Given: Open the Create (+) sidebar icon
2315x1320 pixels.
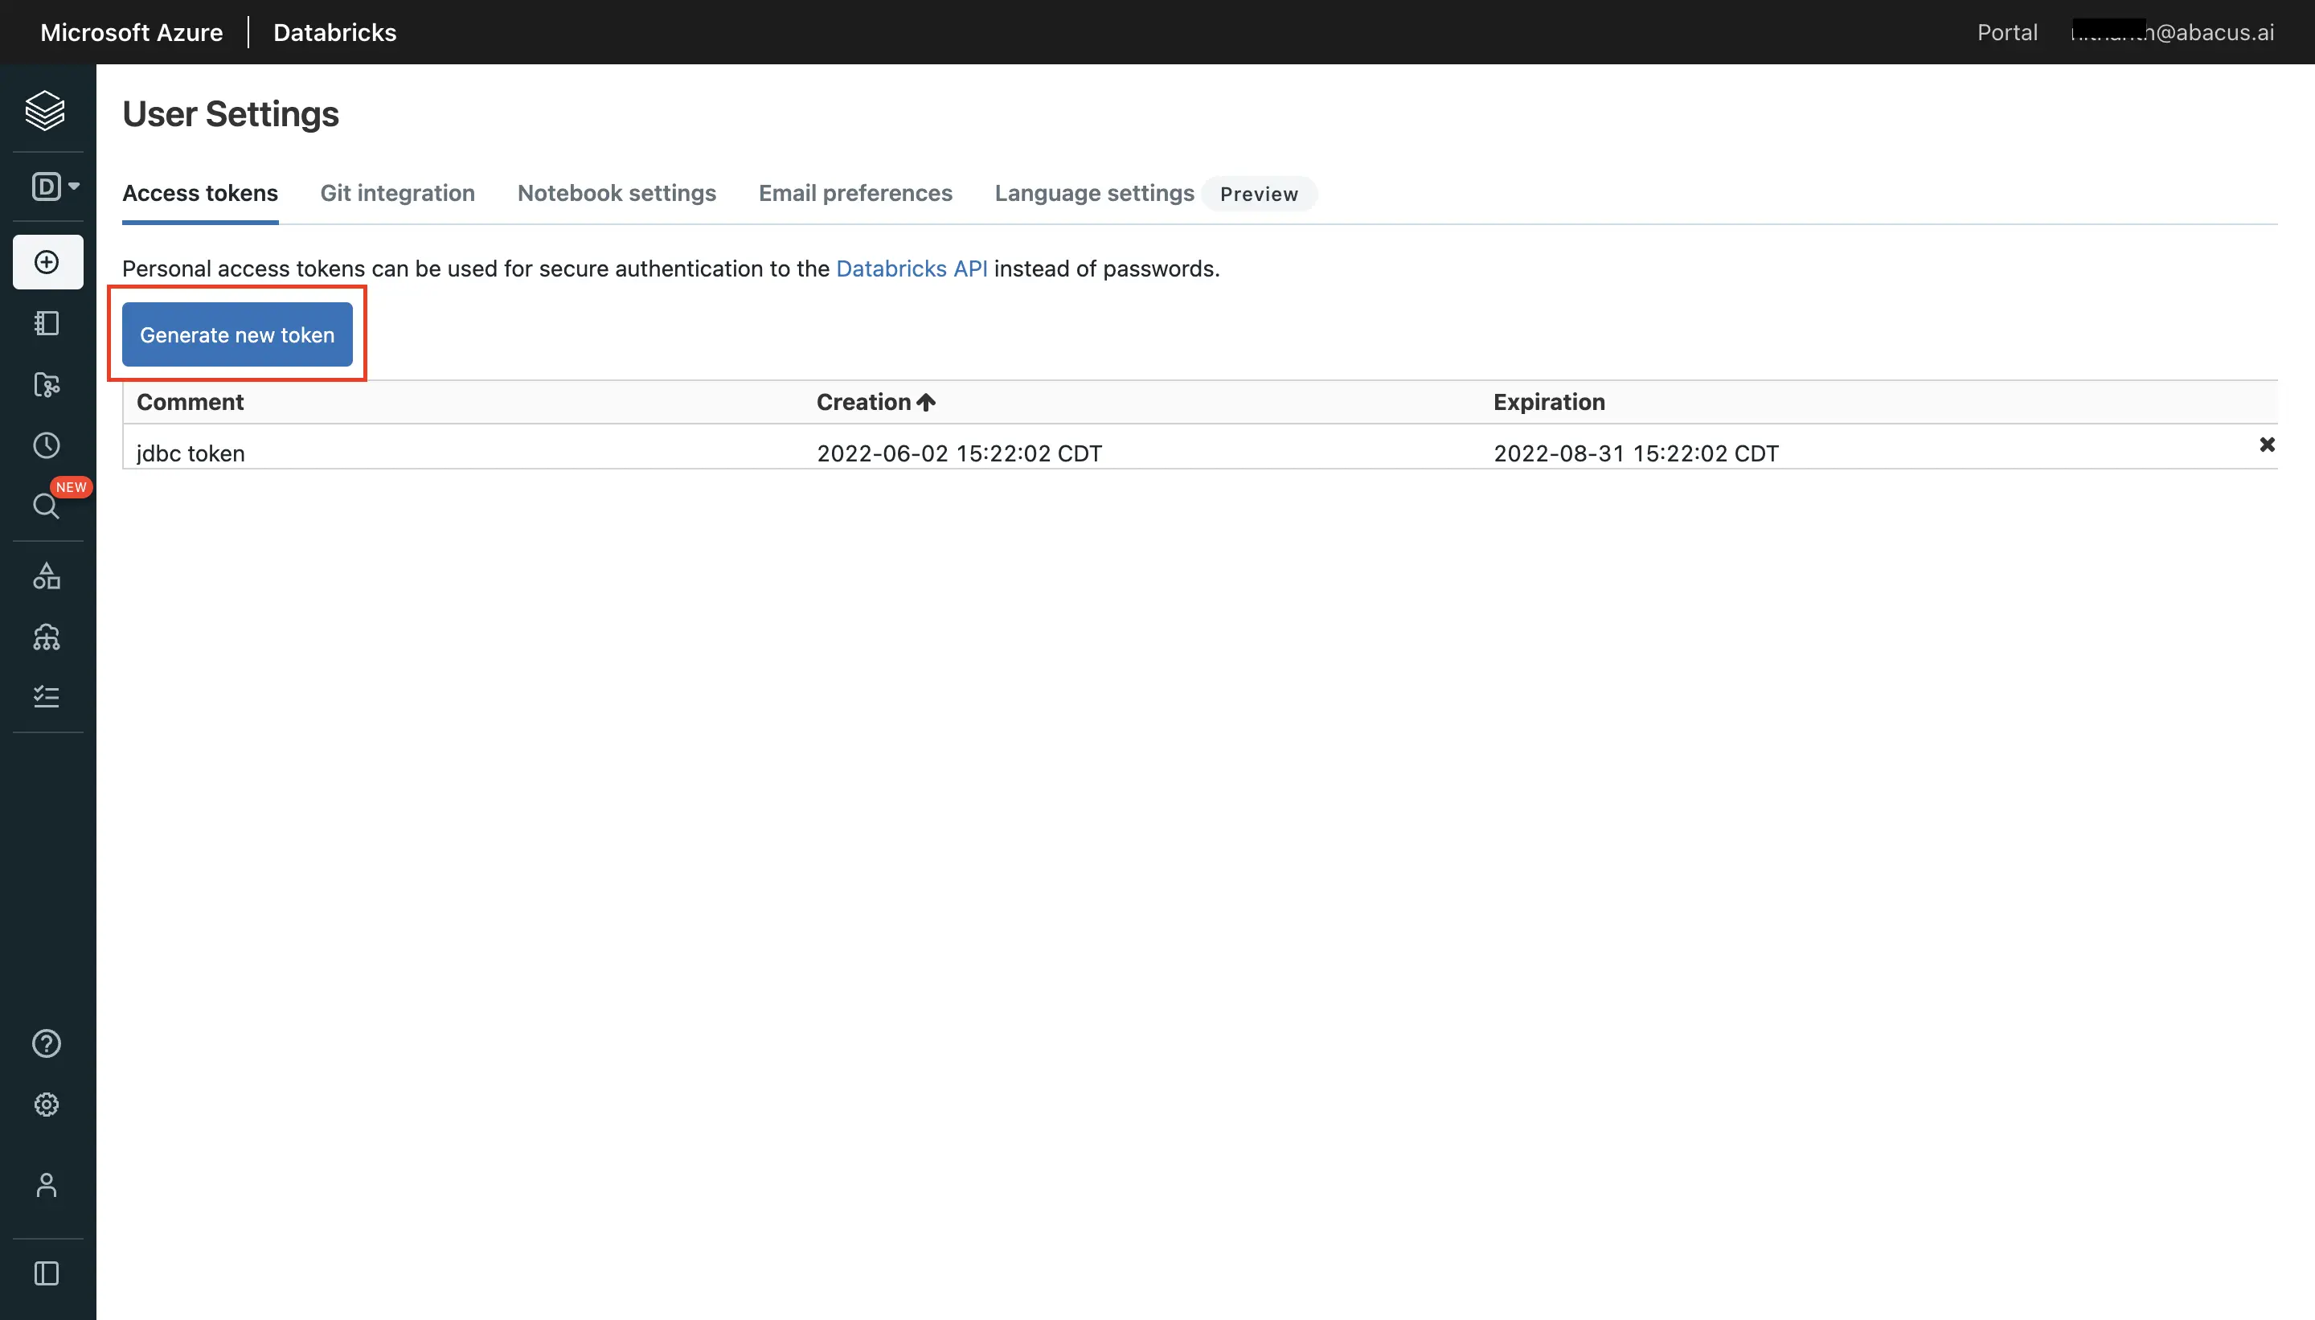Looking at the screenshot, I should [45, 262].
